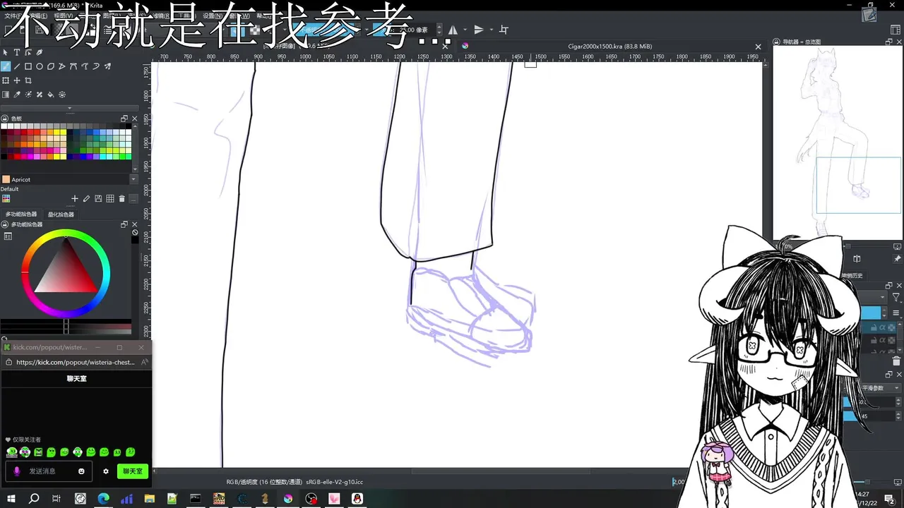Toggle horizontal mirror mode
The width and height of the screenshot is (904, 508).
(x=453, y=30)
